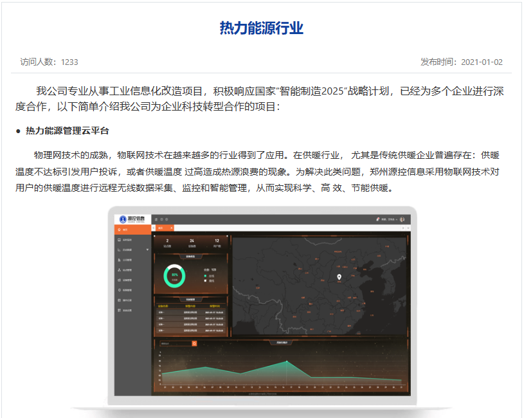
Task: Click the 热力能源行业 page title
Action: pos(261,28)
